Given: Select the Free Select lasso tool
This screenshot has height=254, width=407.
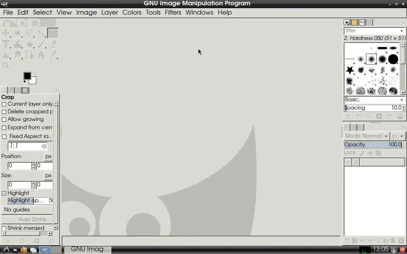Looking at the screenshot, I should 29,33.
